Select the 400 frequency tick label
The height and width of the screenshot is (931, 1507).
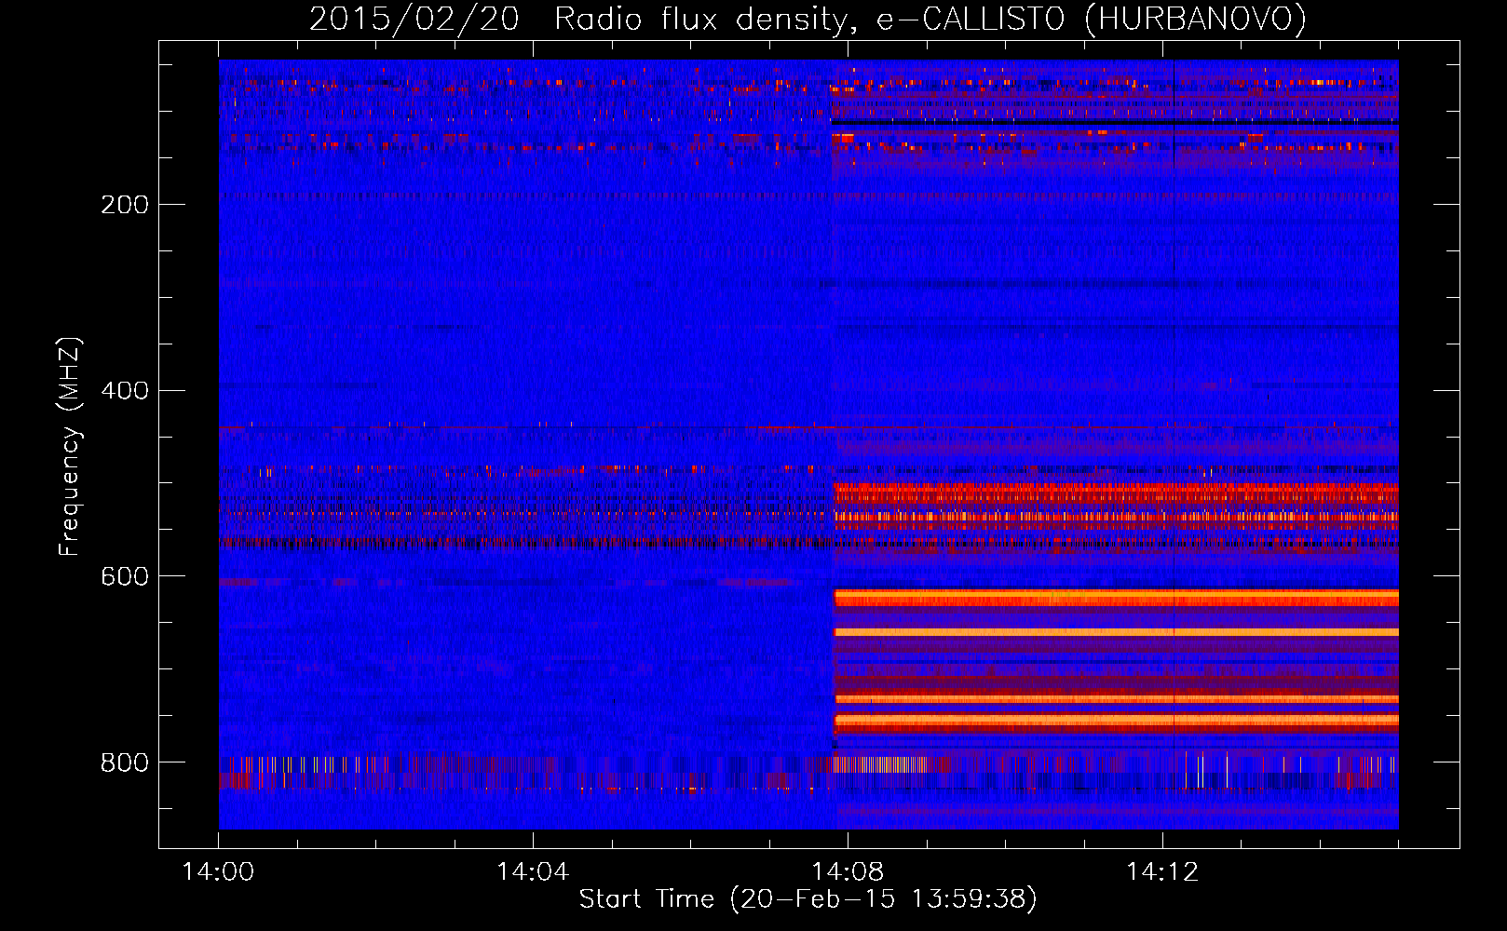pos(125,391)
